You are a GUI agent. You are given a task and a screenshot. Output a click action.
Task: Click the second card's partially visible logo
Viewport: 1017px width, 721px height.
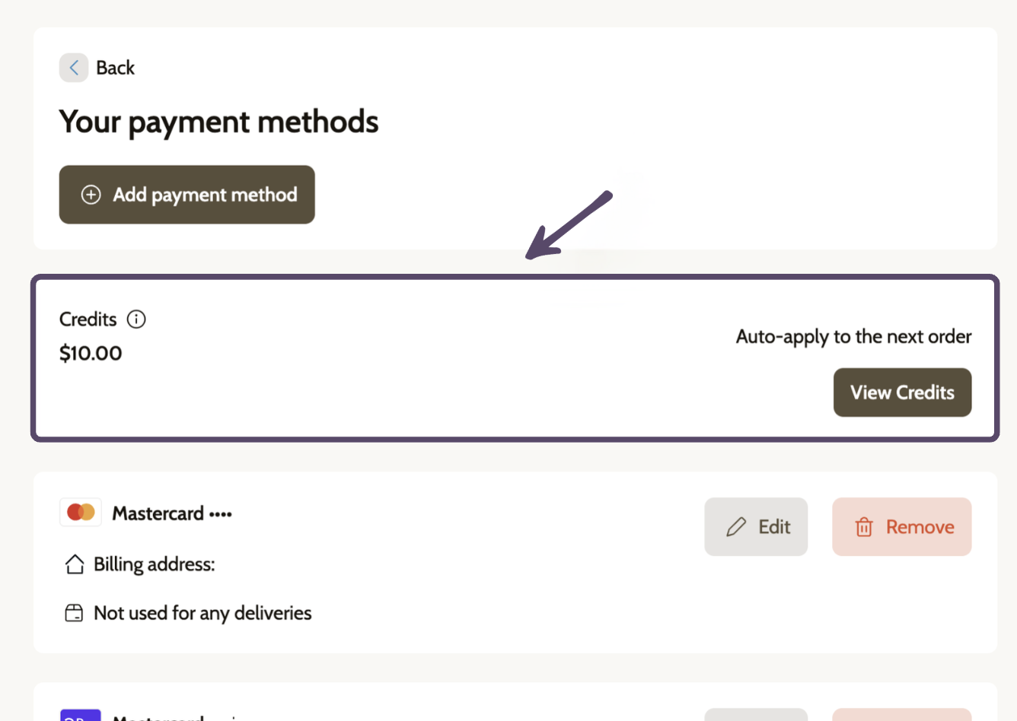pyautogui.click(x=81, y=715)
